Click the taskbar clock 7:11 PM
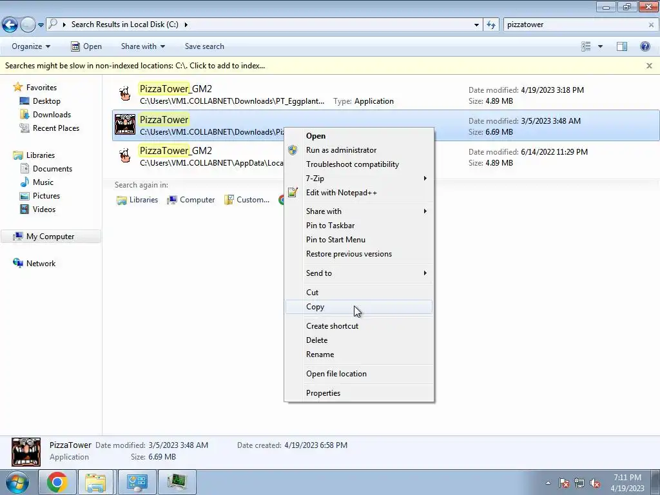Image resolution: width=660 pixels, height=495 pixels. [x=627, y=483]
